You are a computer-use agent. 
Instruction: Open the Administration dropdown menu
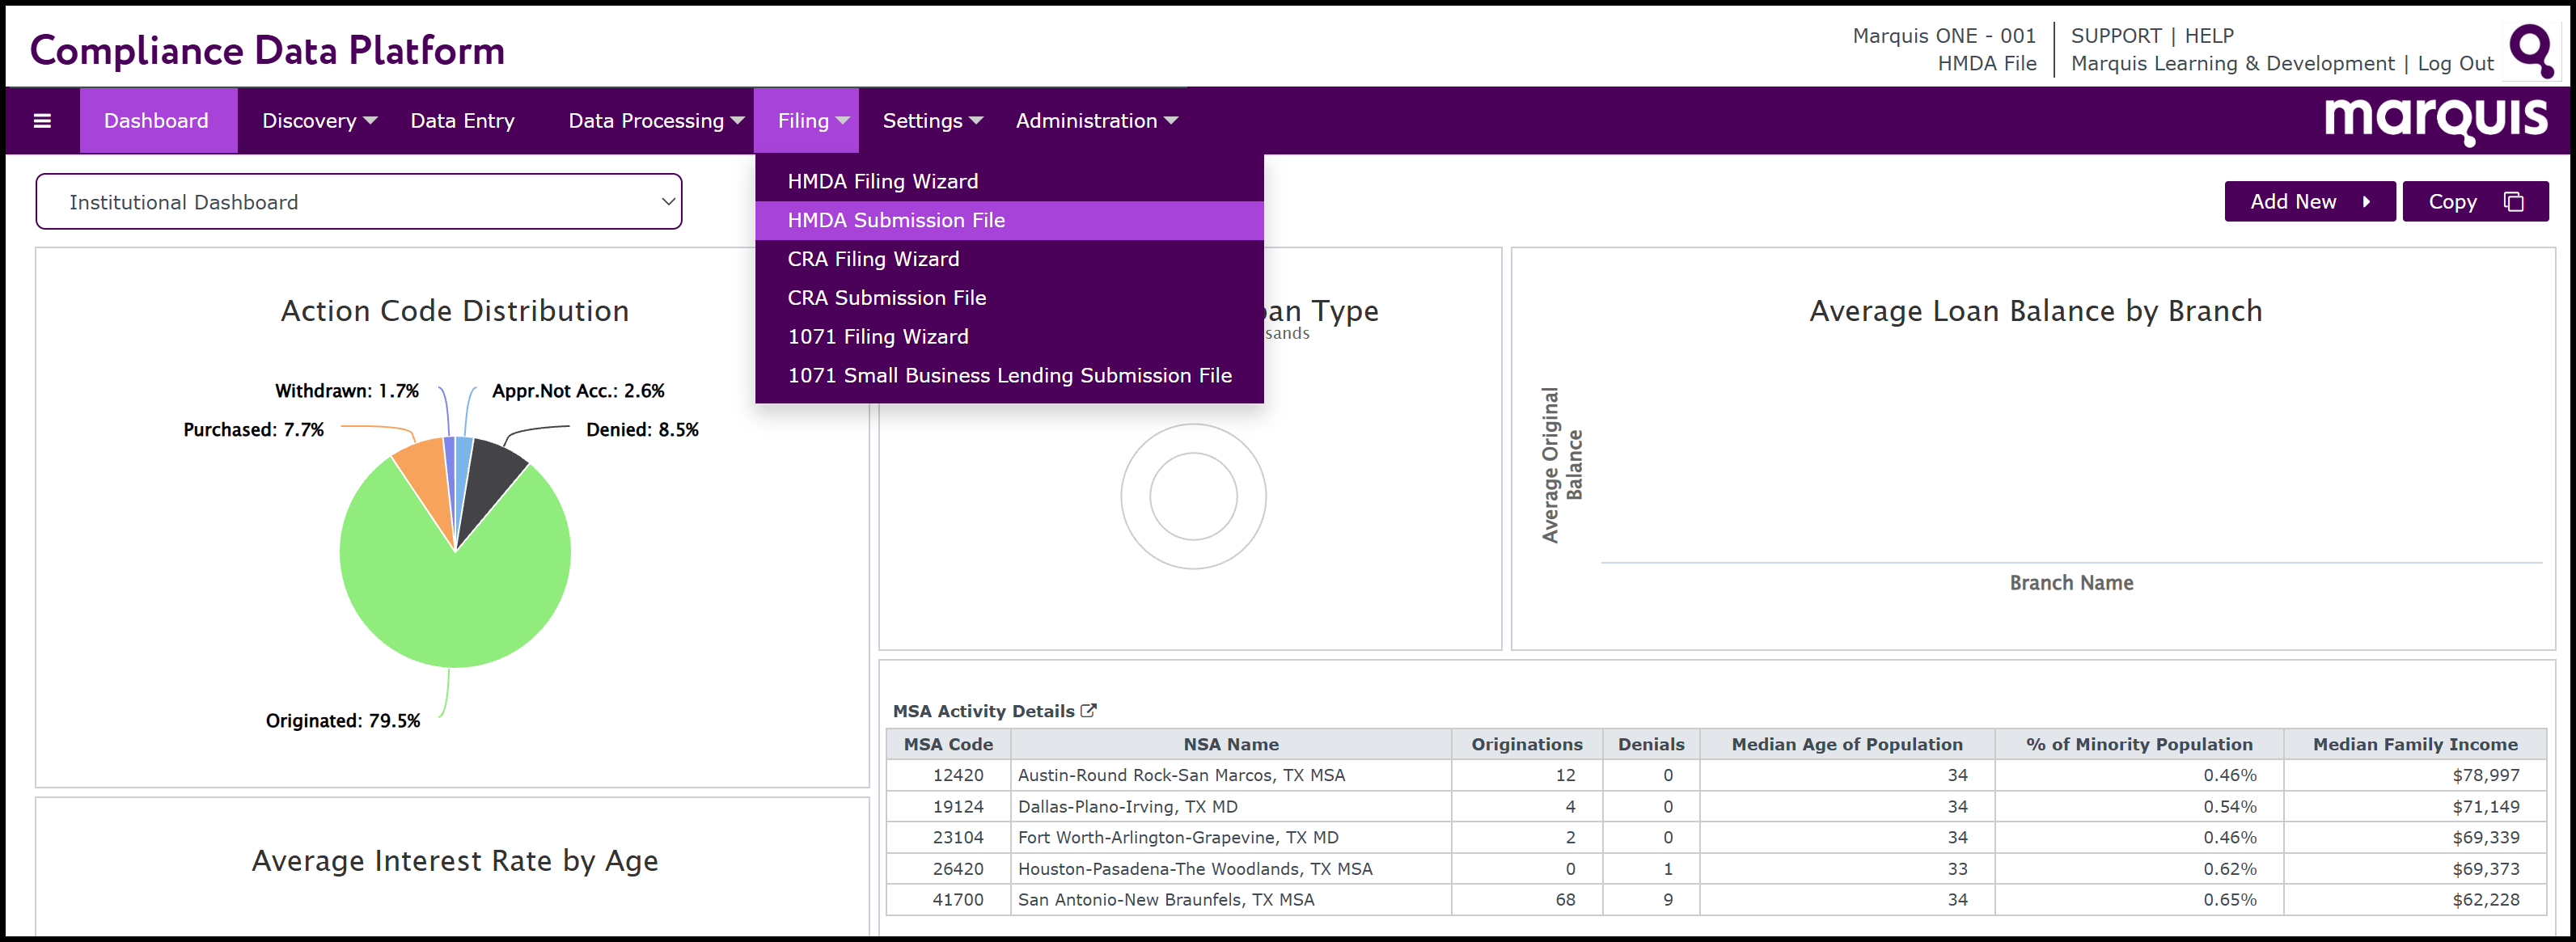[1096, 121]
